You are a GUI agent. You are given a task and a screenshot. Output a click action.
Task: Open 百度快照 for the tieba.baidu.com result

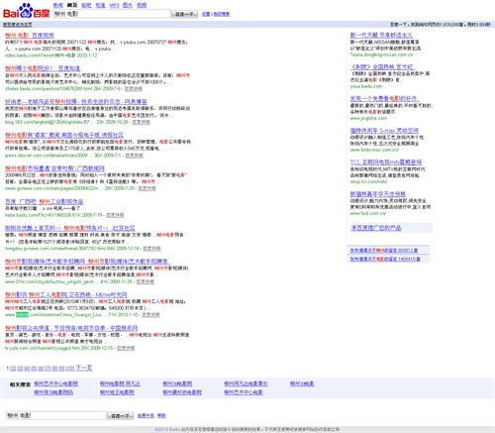click(115, 215)
